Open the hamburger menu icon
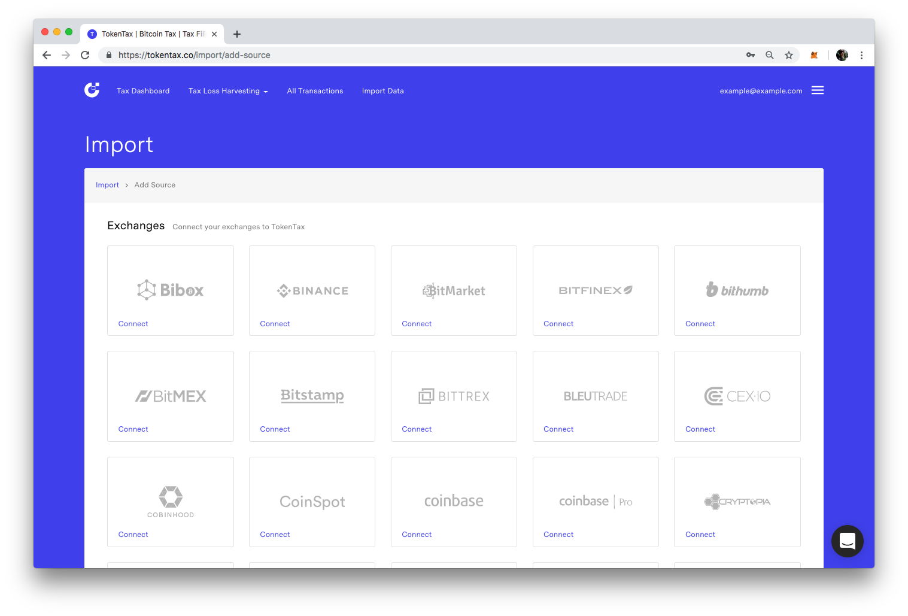908x616 pixels. point(818,90)
